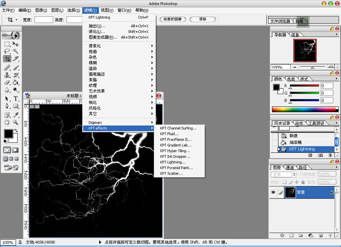This screenshot has width=341, height=247.
Task: Open the 模糊 filter submenu
Action: coord(119,63)
